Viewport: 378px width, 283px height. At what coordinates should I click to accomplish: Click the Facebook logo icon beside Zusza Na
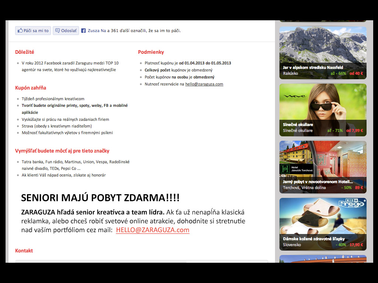(x=83, y=31)
